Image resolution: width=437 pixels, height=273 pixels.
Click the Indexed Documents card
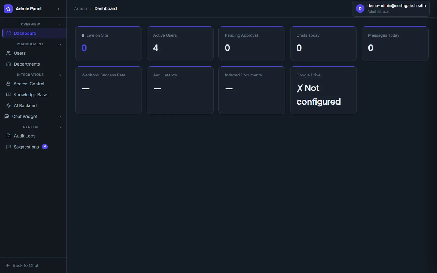[252, 90]
